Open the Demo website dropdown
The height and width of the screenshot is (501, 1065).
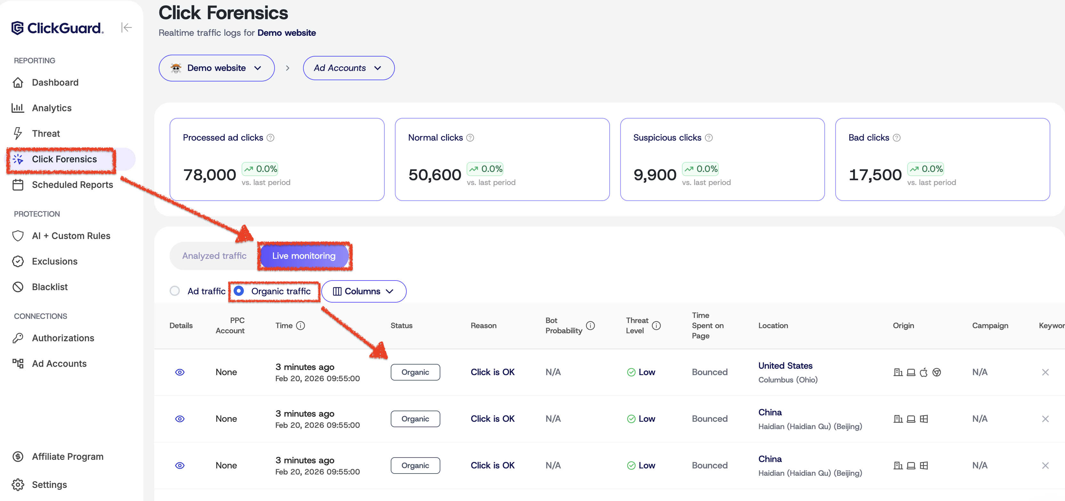(x=216, y=68)
